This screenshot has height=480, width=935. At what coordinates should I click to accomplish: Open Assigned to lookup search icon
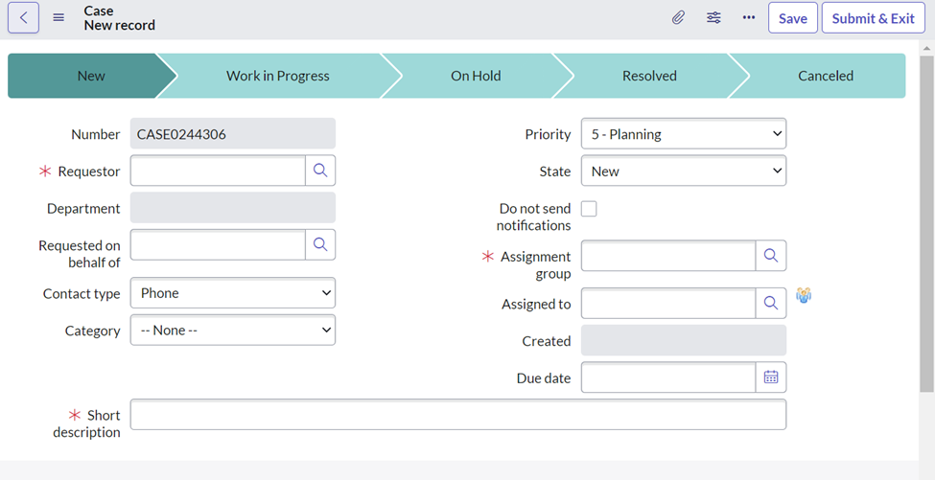771,304
